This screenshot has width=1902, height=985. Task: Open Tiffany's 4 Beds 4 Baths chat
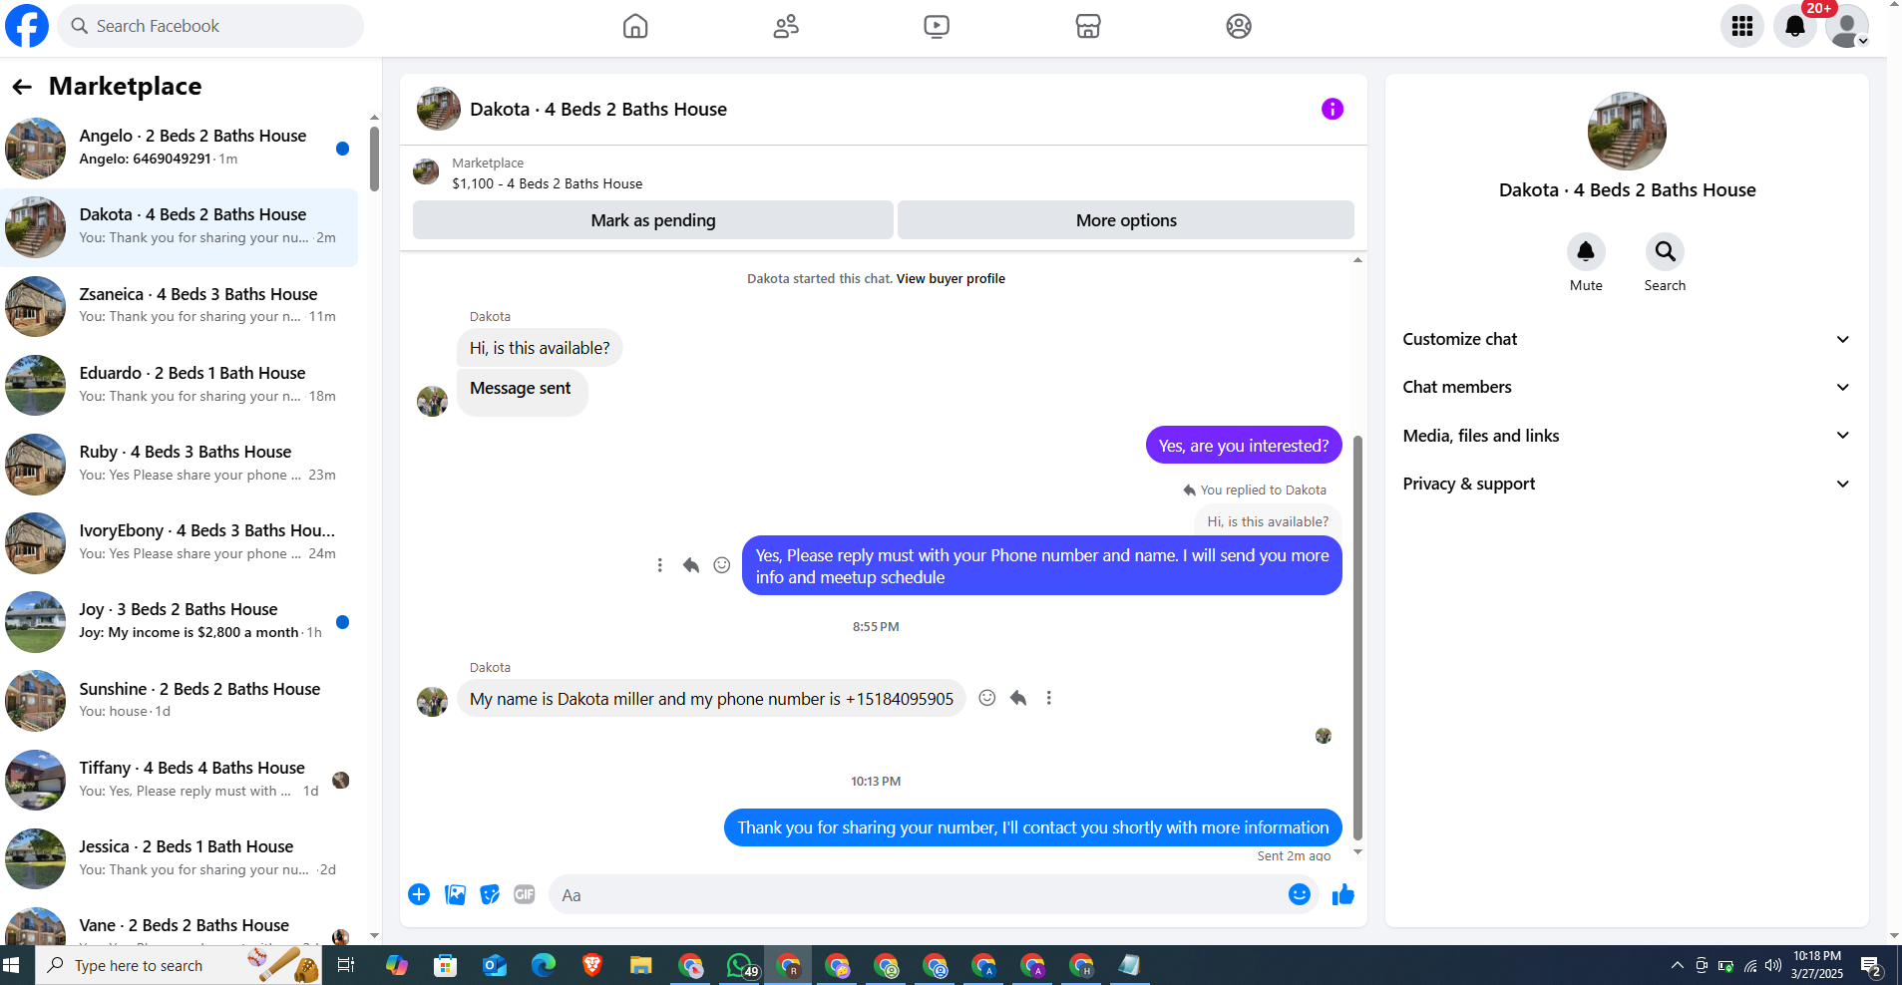pyautogui.click(x=180, y=779)
